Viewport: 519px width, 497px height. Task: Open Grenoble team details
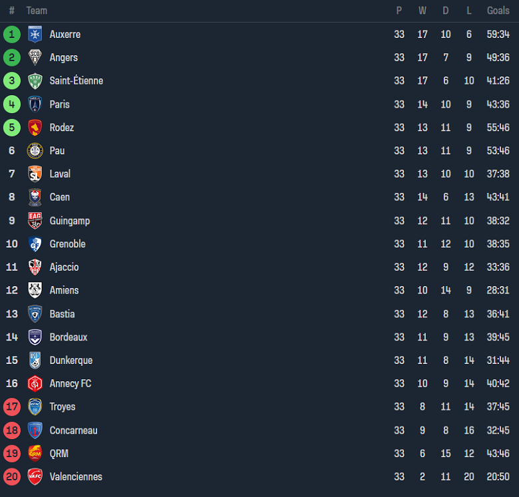(x=67, y=244)
